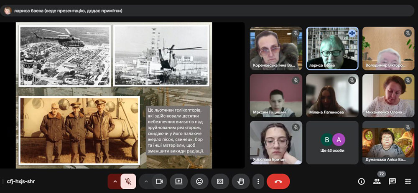Open meeting details info icon
The image size is (418, 193).
(362, 181)
